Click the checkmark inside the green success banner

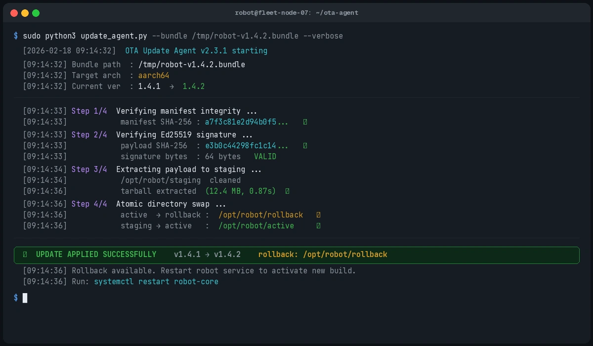click(24, 254)
